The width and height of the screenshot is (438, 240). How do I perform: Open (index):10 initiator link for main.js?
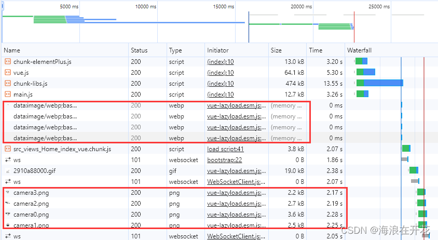pyautogui.click(x=221, y=95)
